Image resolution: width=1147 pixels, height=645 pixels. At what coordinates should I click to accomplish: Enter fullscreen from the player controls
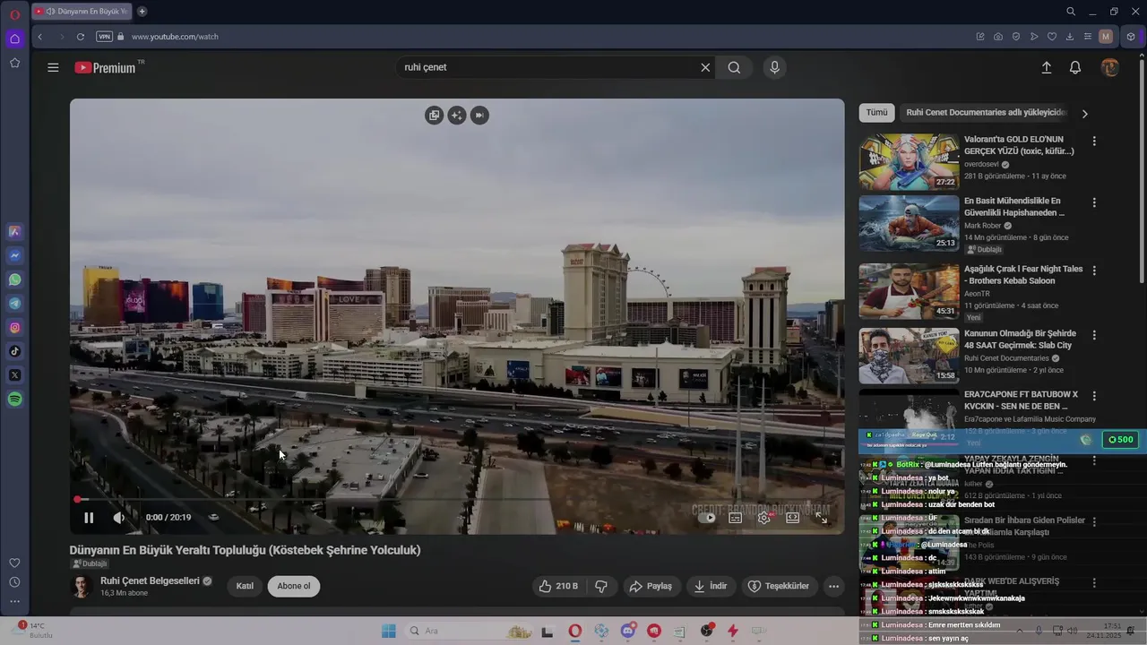[822, 517]
